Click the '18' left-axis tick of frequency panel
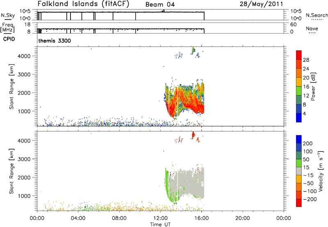The height and width of the screenshot is (227, 328). pos(27,25)
